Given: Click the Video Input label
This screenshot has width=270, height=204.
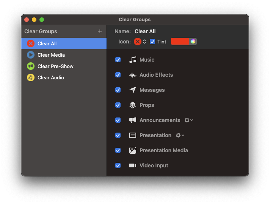Looking at the screenshot, I should coord(154,165).
